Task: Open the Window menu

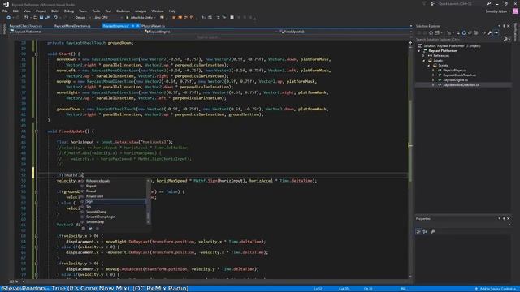Action: point(157,11)
